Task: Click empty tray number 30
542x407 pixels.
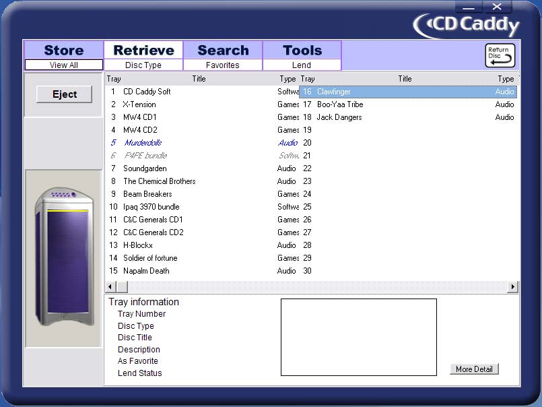Action: tap(307, 271)
